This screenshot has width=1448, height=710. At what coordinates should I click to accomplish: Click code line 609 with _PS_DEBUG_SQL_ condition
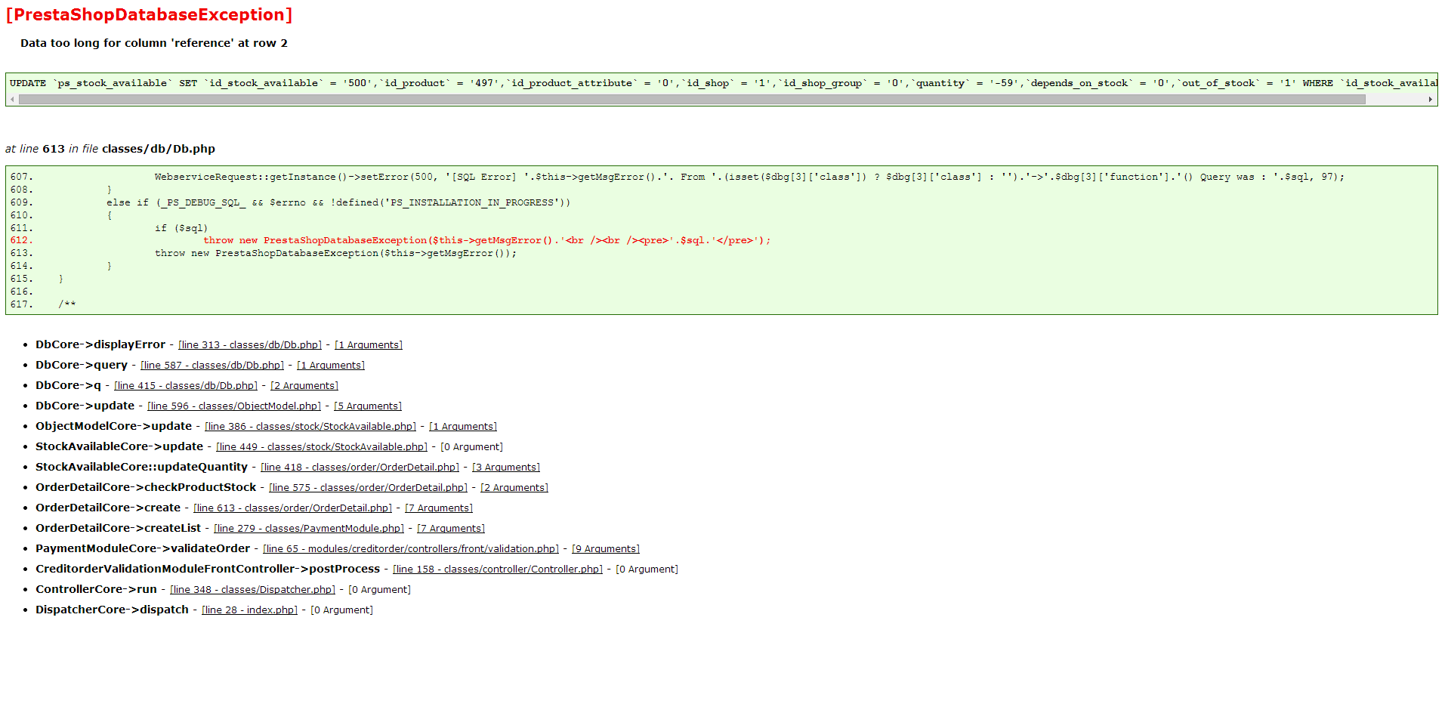[338, 202]
